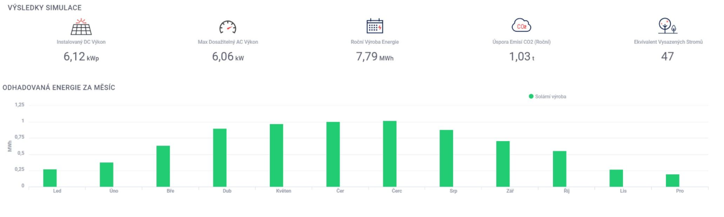Select the Květen month bar

coord(276,156)
